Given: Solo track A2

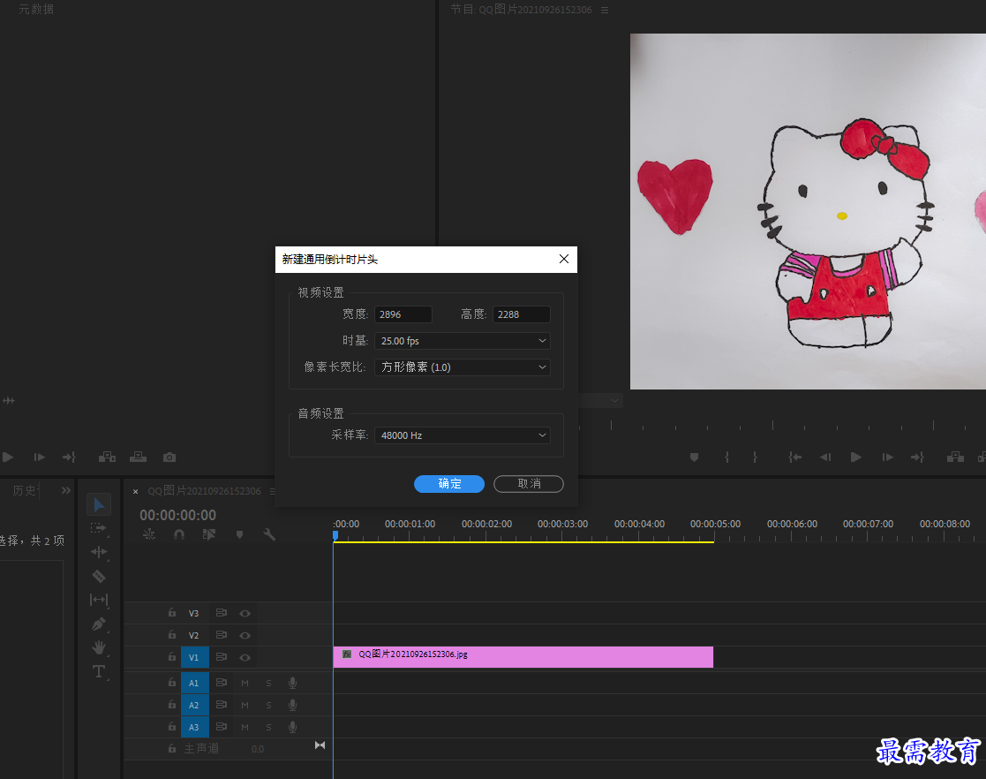Looking at the screenshot, I should [x=268, y=706].
